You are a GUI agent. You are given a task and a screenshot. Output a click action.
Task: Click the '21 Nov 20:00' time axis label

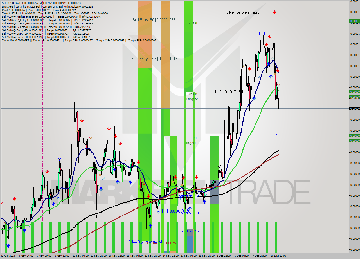tap(152, 256)
